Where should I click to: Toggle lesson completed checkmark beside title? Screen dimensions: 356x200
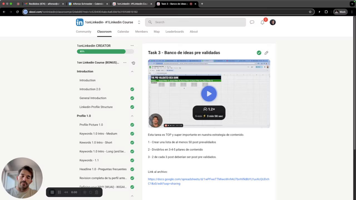click(259, 53)
